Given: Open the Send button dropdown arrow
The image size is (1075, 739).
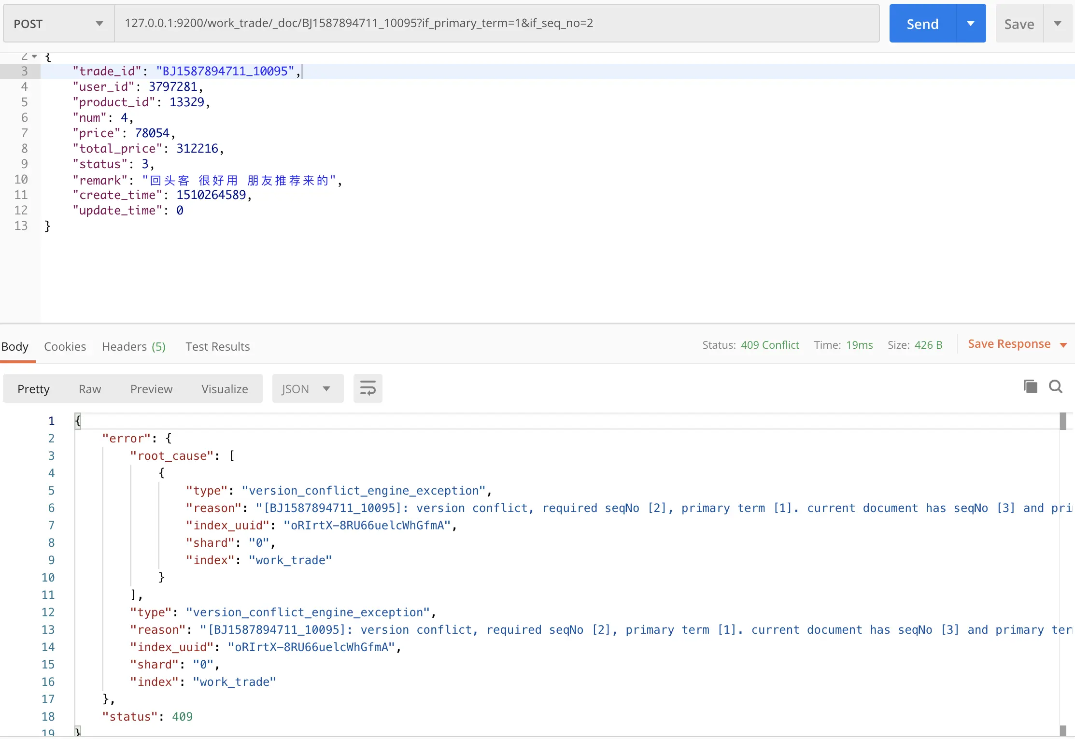Looking at the screenshot, I should tap(971, 24).
